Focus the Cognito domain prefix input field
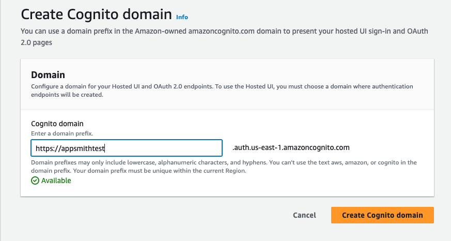451x241 pixels. click(127, 149)
